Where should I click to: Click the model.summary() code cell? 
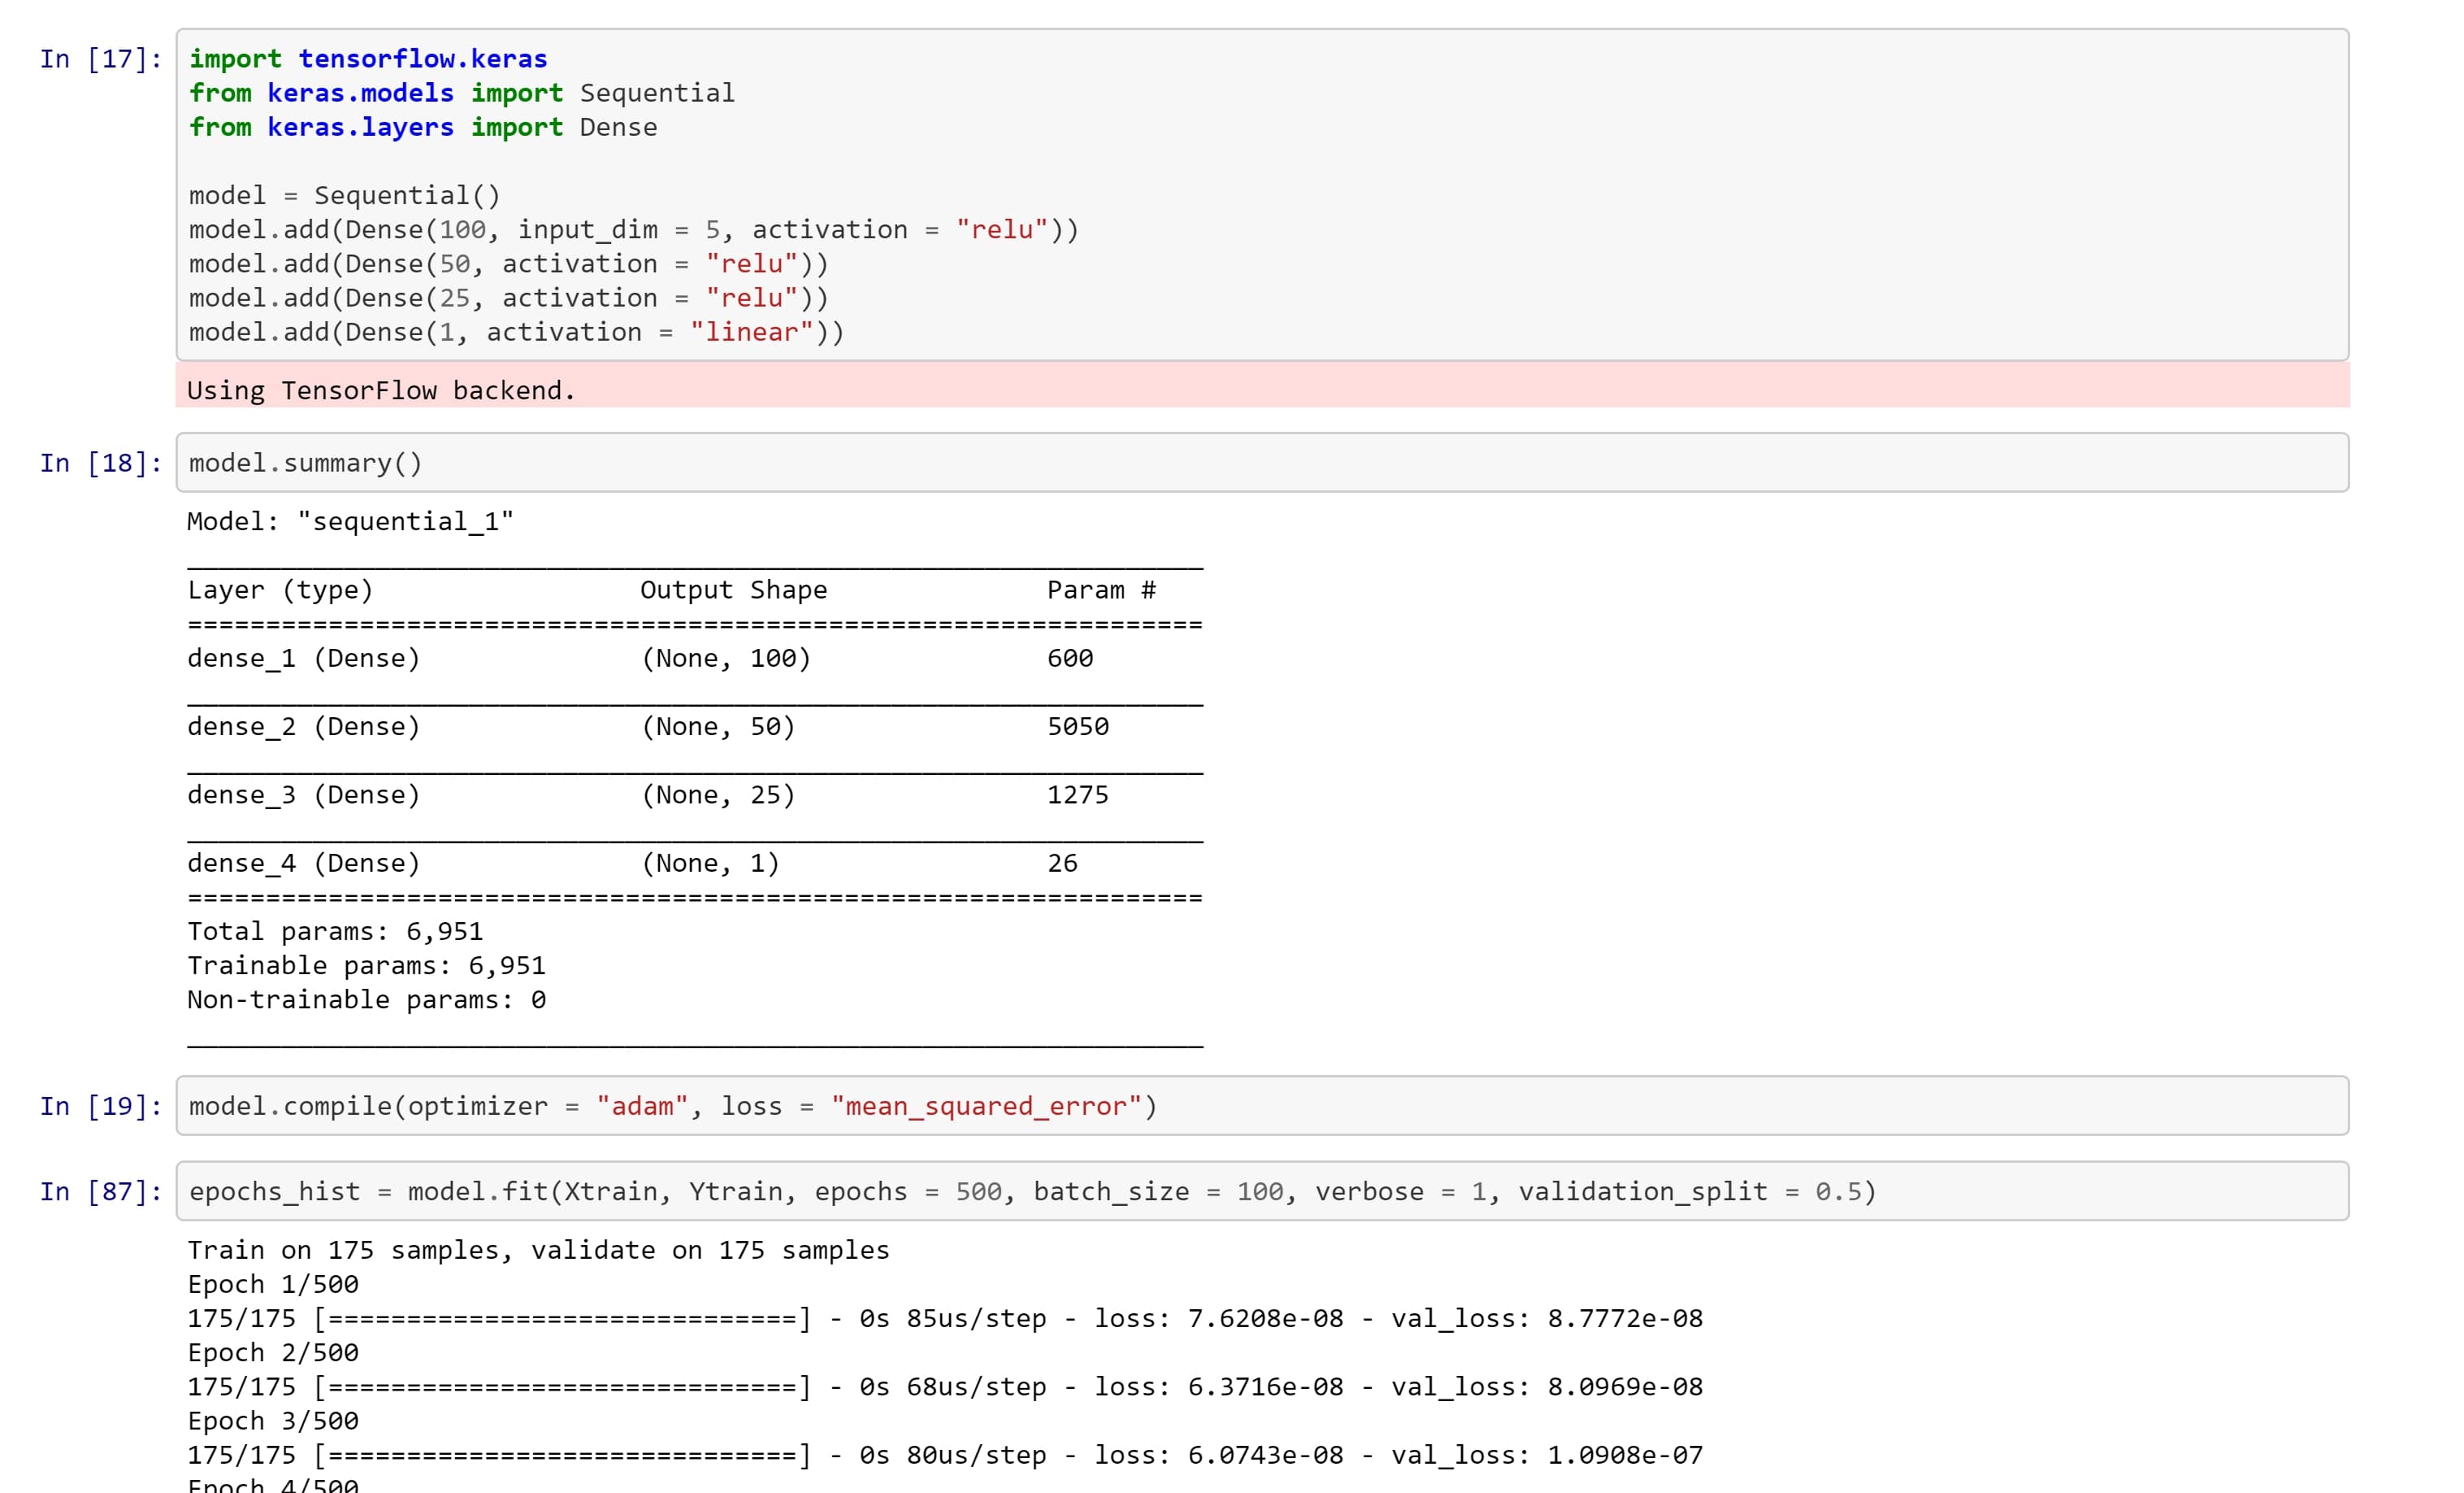coord(1260,463)
